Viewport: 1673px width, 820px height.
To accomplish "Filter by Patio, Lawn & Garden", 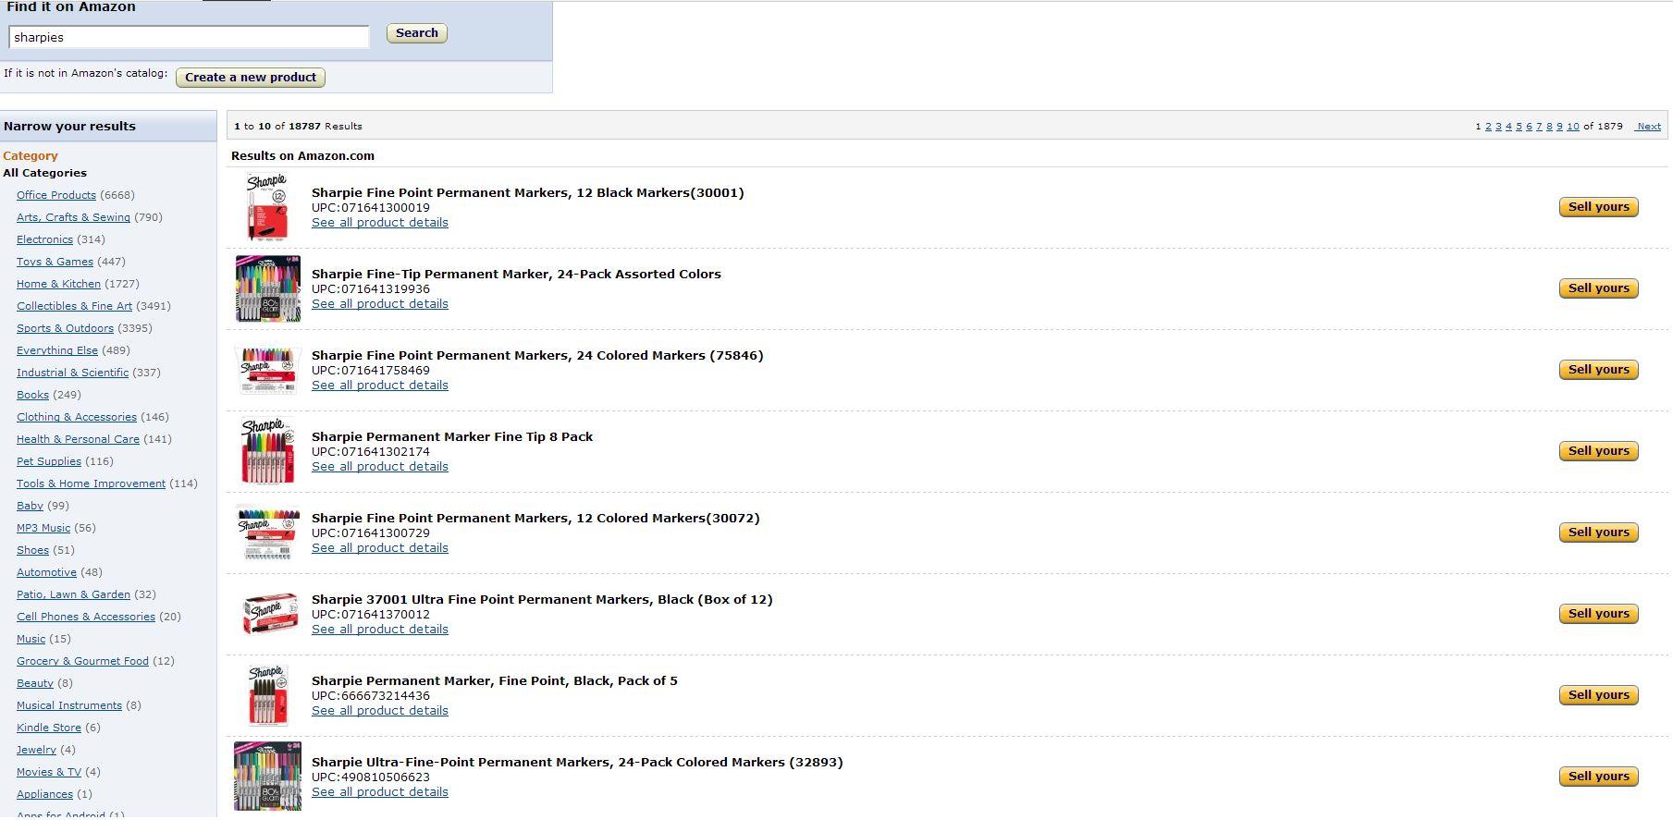I will point(73,594).
